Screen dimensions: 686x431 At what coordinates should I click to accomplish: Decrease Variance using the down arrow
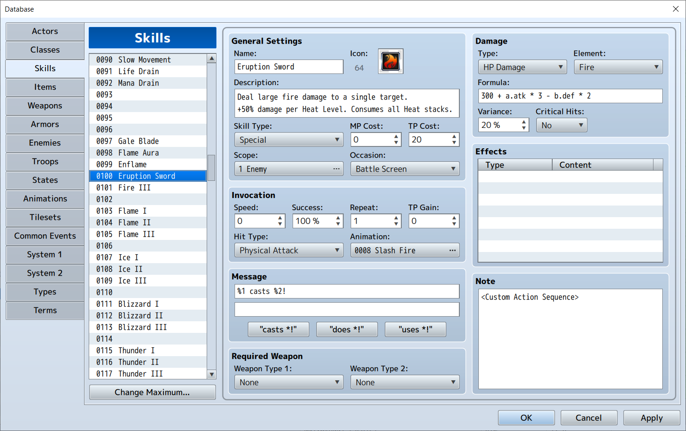tap(524, 127)
